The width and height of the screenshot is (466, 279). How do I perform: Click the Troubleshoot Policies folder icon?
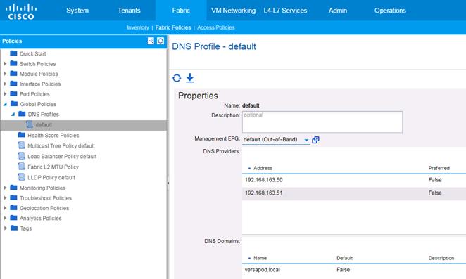pyautogui.click(x=13, y=197)
